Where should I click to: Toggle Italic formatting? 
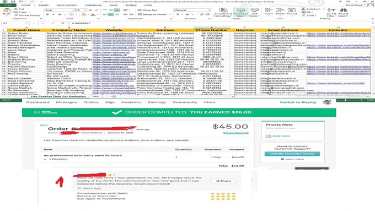[x=53, y=14]
